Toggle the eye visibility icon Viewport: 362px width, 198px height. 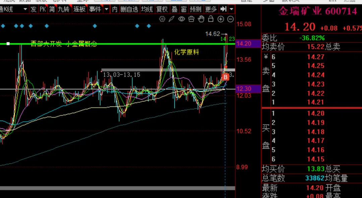pos(182,19)
